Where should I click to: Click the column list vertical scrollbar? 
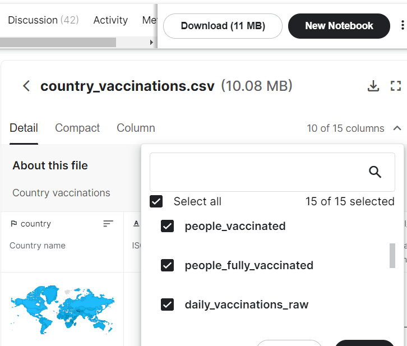point(392,256)
